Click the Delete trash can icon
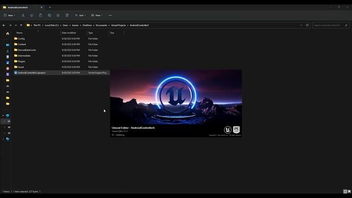 [67, 15]
